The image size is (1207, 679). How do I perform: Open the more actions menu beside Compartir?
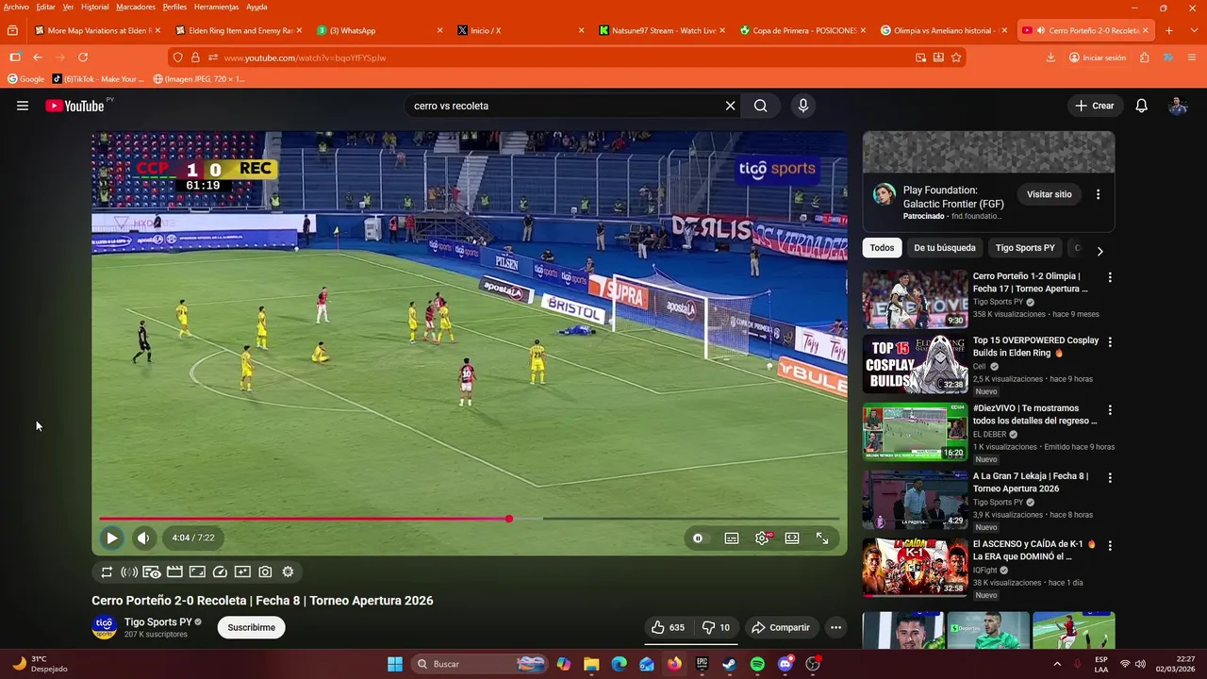pyautogui.click(x=835, y=627)
